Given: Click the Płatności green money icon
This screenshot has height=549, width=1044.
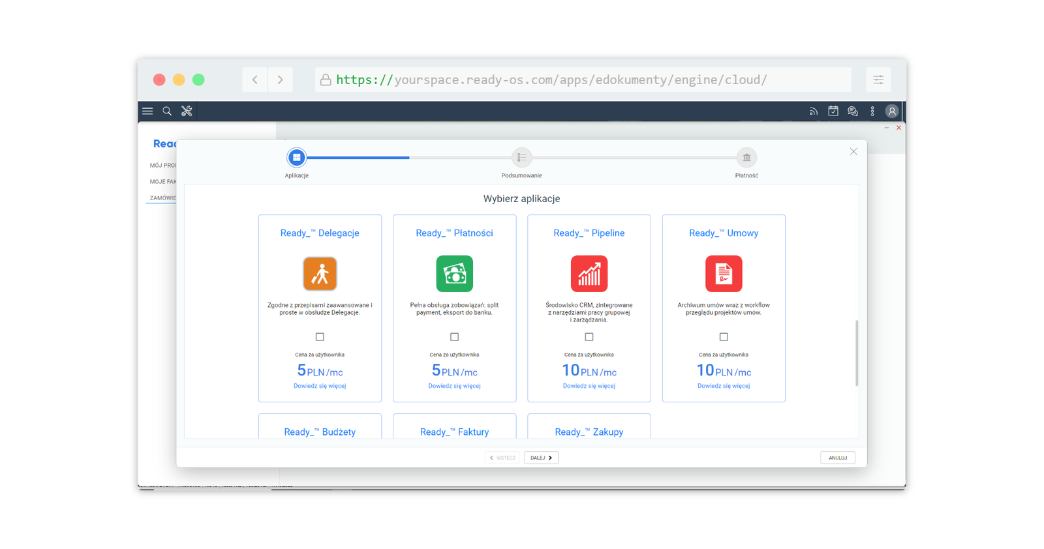Looking at the screenshot, I should 455,273.
